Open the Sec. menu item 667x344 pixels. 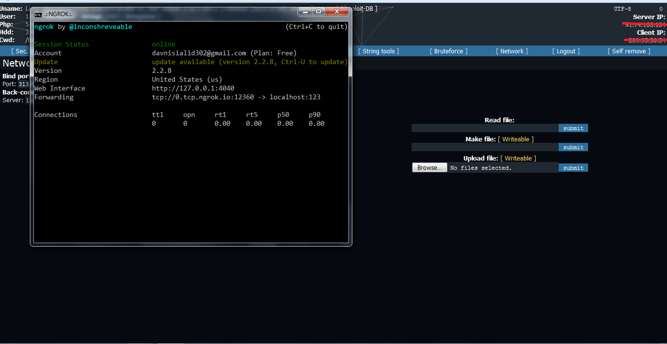[x=20, y=51]
